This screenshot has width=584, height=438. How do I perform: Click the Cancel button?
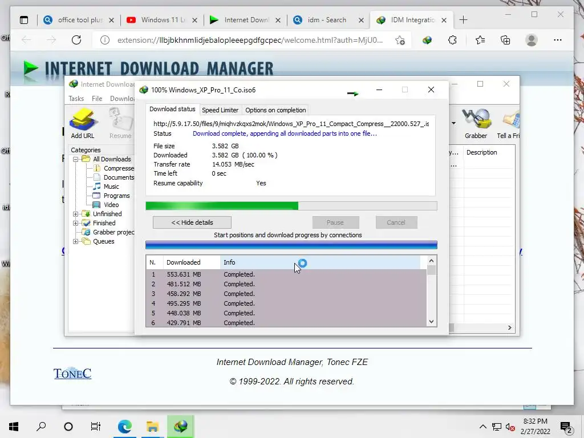pyautogui.click(x=396, y=222)
